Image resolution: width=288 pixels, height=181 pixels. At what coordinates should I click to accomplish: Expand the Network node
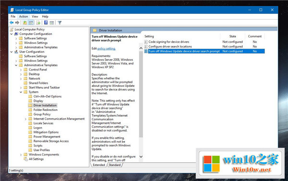coord(21,79)
